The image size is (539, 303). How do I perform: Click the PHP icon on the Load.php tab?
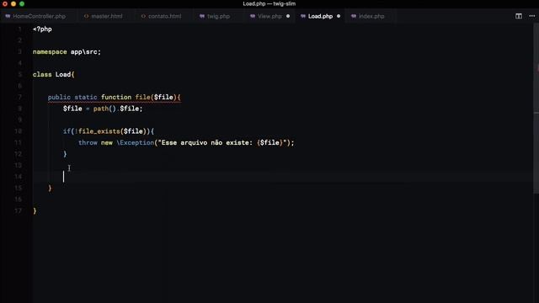coord(303,16)
